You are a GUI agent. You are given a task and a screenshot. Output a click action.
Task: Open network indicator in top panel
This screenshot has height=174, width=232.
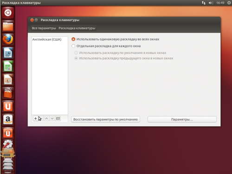coord(204,3)
